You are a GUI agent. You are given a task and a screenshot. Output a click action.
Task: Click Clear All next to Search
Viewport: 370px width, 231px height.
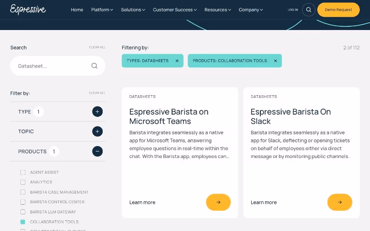(97, 48)
